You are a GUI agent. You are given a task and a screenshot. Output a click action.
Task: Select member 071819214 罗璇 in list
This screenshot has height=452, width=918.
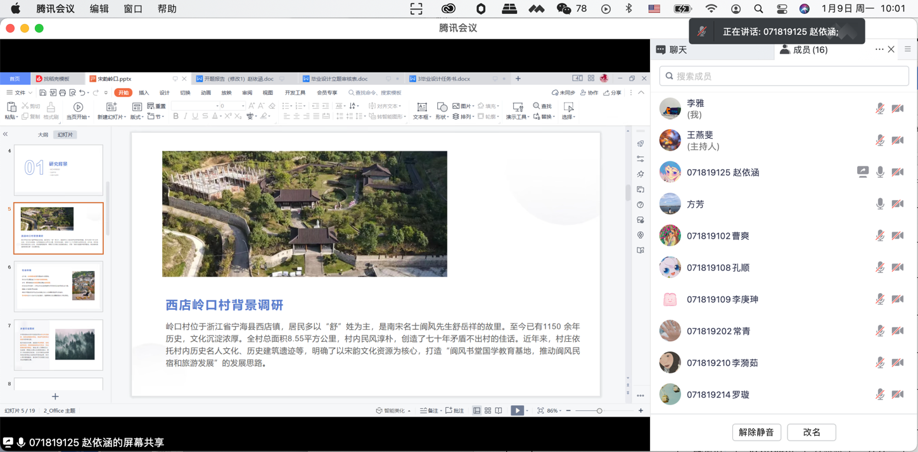click(718, 394)
